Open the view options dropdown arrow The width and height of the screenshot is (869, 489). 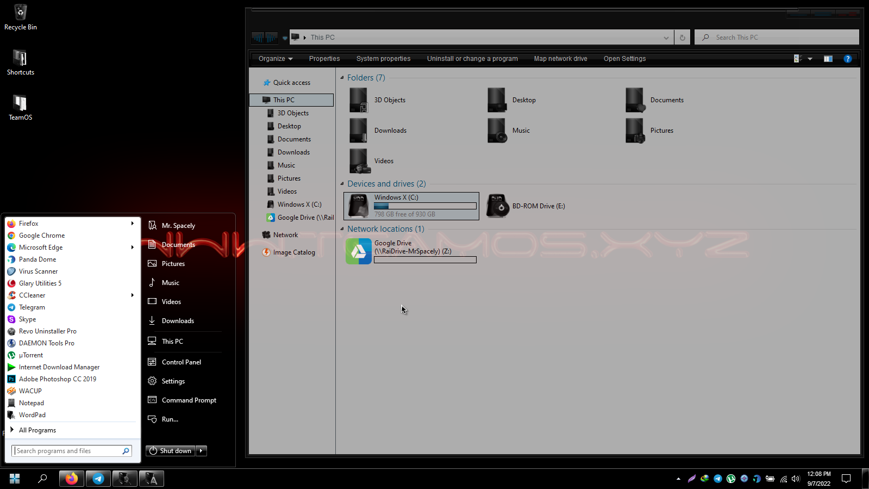[x=810, y=59]
